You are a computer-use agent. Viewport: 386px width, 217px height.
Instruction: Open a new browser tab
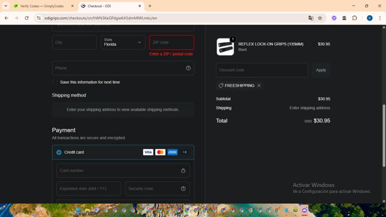point(150,6)
